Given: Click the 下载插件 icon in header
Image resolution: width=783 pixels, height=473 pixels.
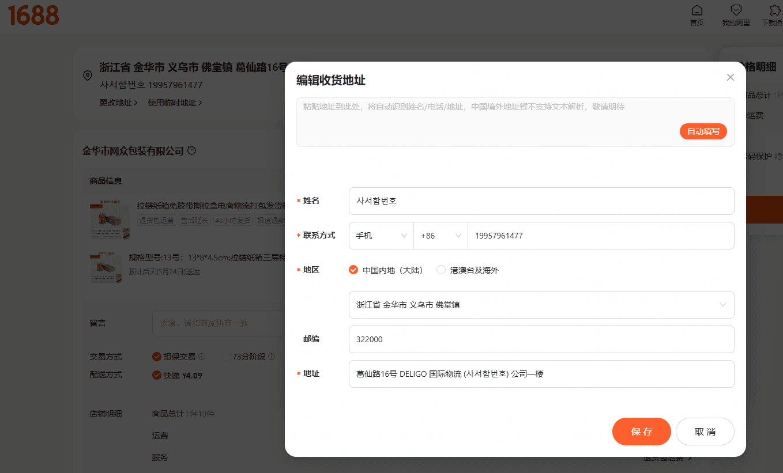Looking at the screenshot, I should 773,16.
